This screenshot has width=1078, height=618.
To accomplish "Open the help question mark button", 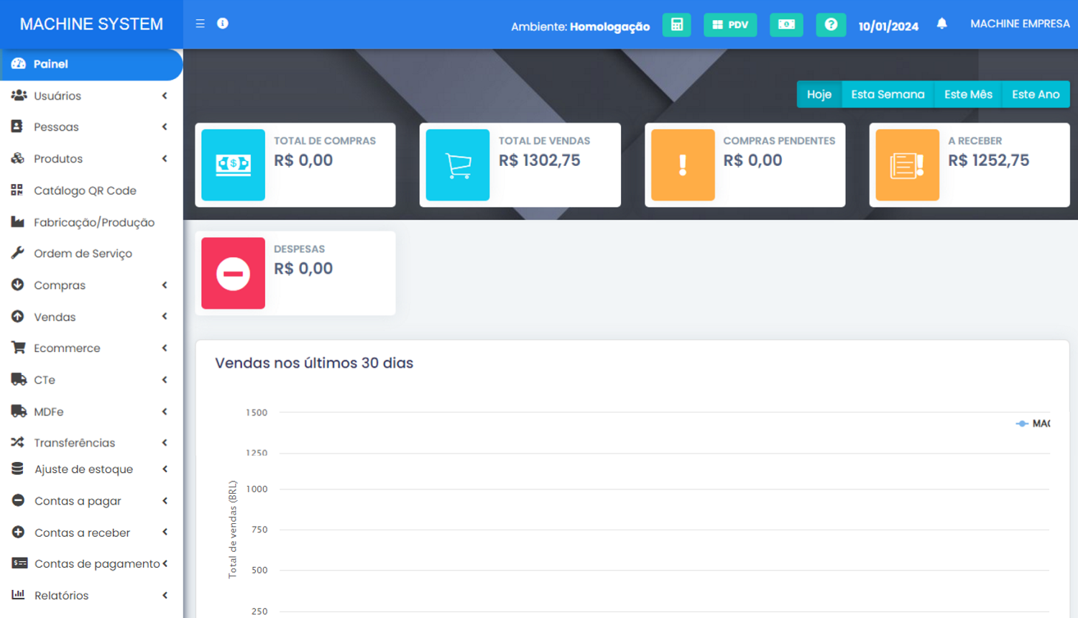I will tap(831, 24).
